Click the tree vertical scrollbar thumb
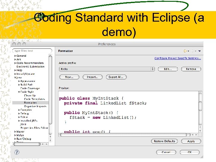 (x=50, y=89)
